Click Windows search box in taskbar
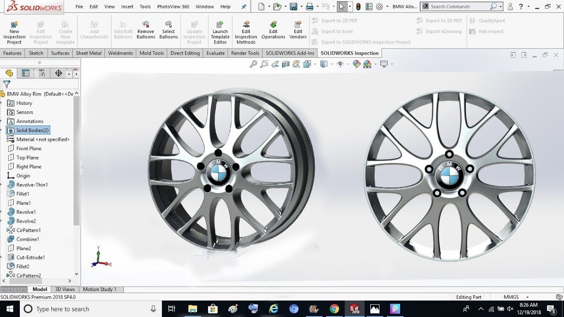Image resolution: width=564 pixels, height=317 pixels. point(91,309)
